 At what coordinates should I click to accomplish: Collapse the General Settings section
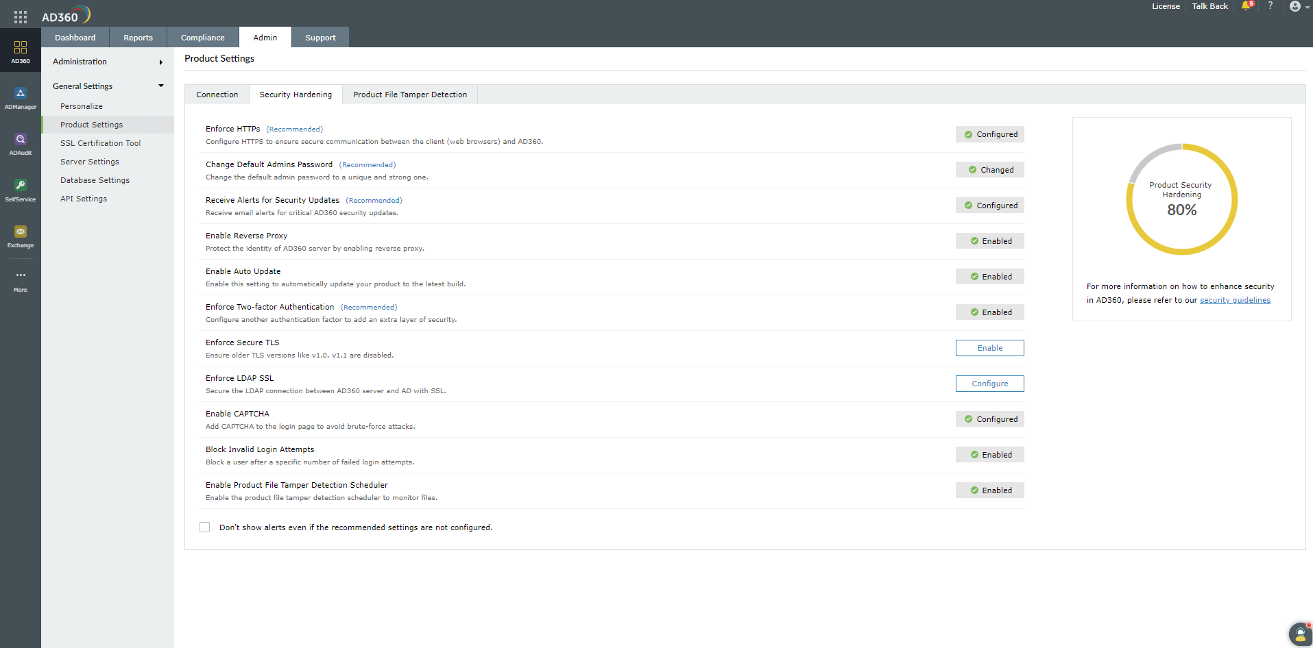pos(106,86)
